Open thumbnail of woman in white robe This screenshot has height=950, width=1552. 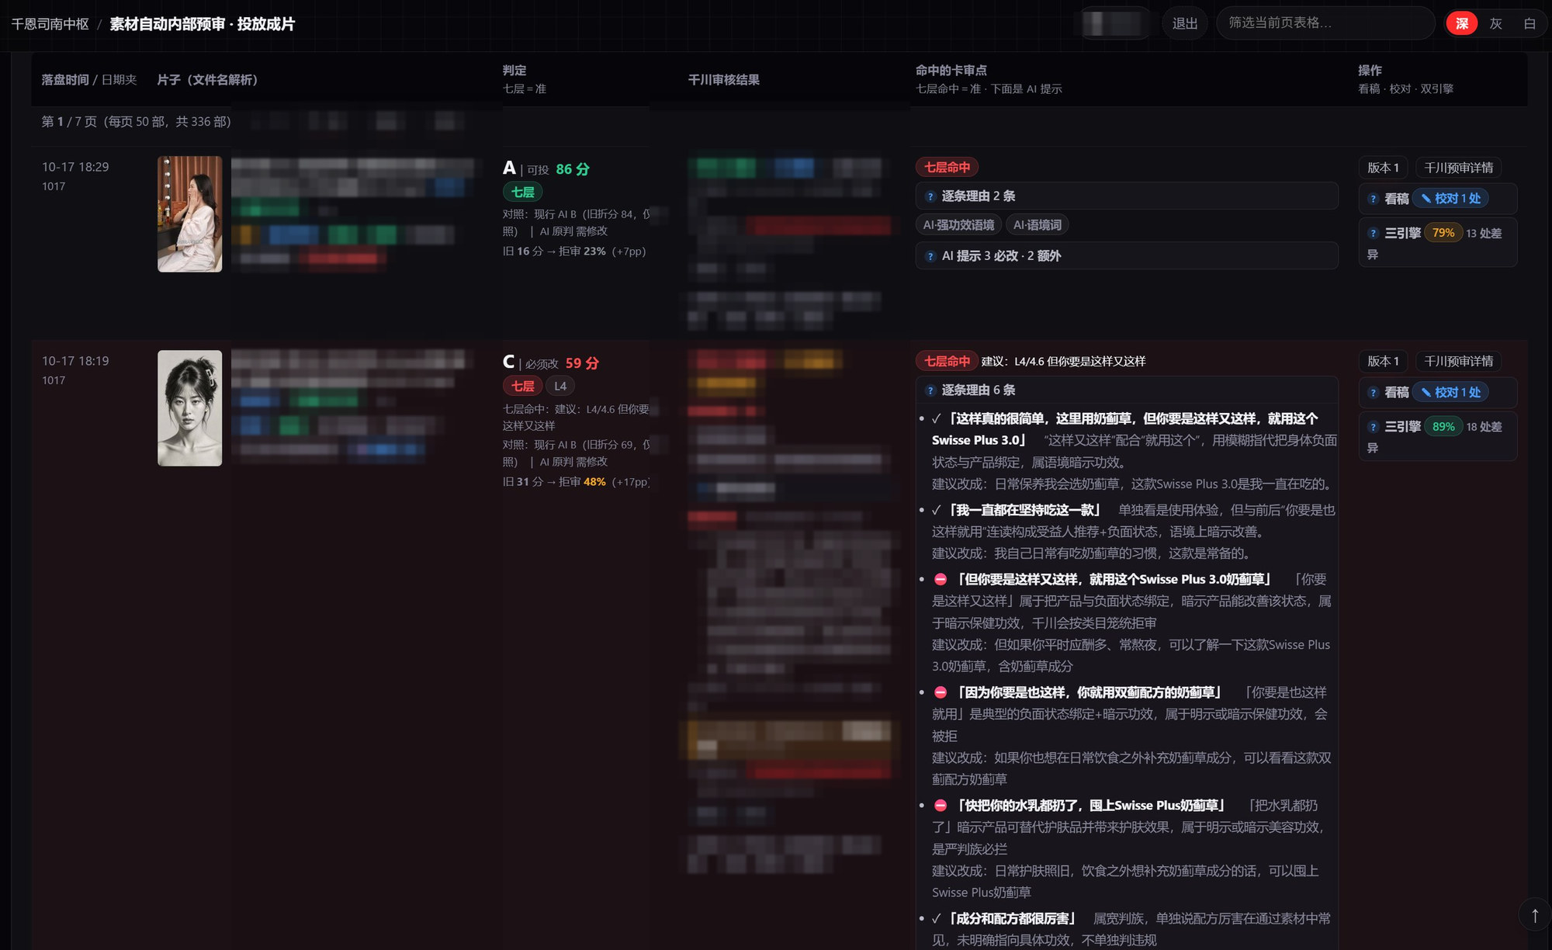(x=189, y=214)
